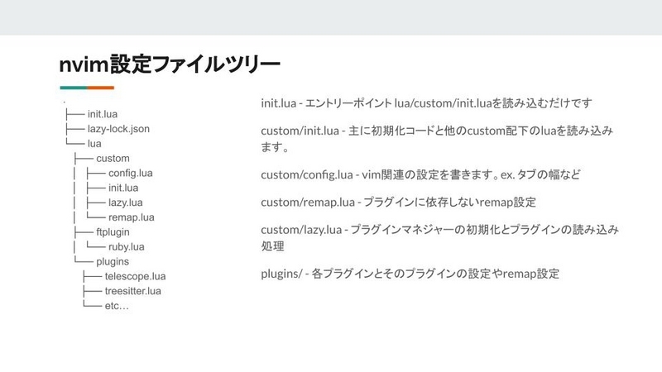Select 'ruby.lua' in the file tree

(x=127, y=246)
